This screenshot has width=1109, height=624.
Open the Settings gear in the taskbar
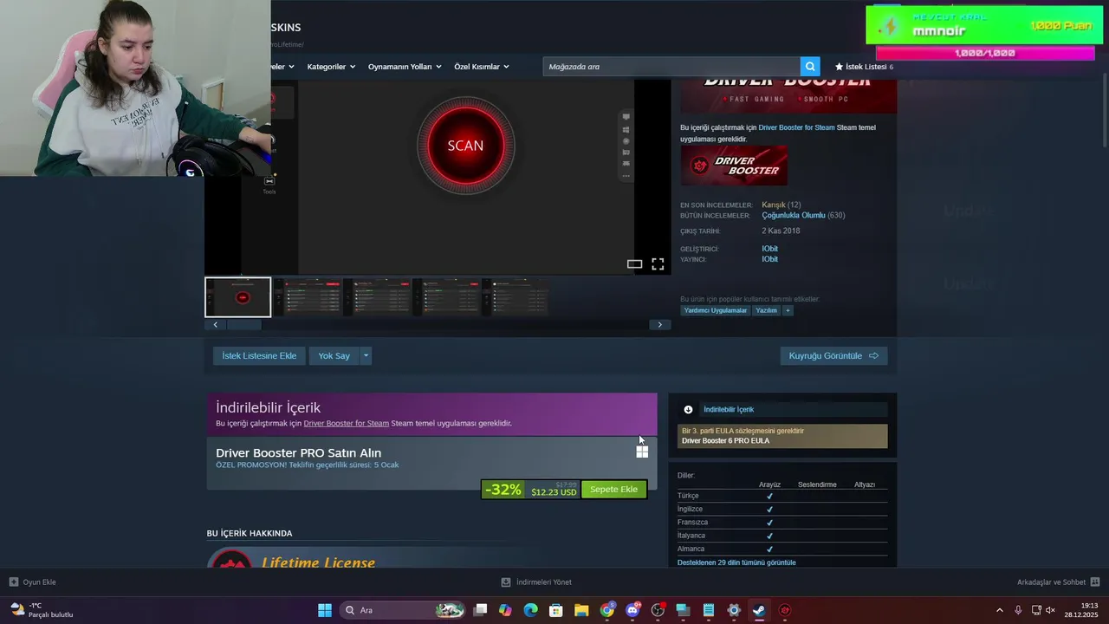[734, 610]
